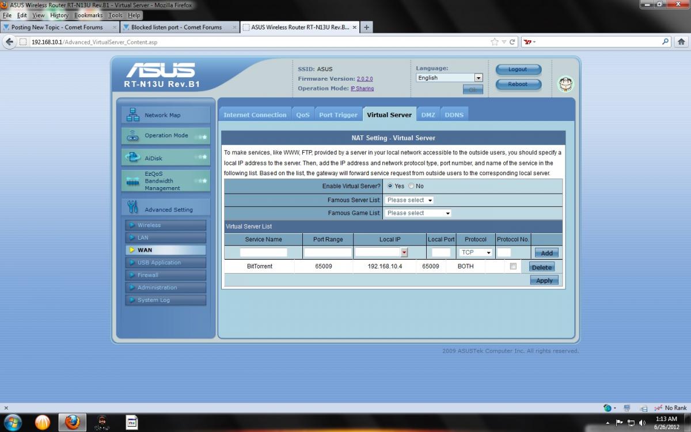Click the Service Name input field
This screenshot has height=432, width=691.
pos(263,252)
